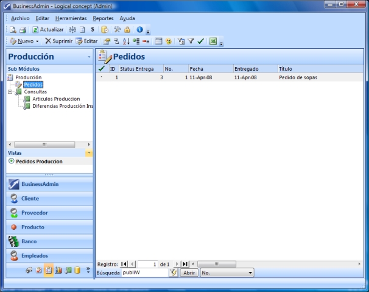The width and height of the screenshot is (369, 292).
Task: Click the Búsqueda search text field
Action: tap(144, 272)
